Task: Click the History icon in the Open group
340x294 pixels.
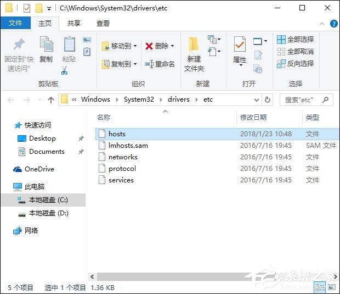Action: (258, 69)
